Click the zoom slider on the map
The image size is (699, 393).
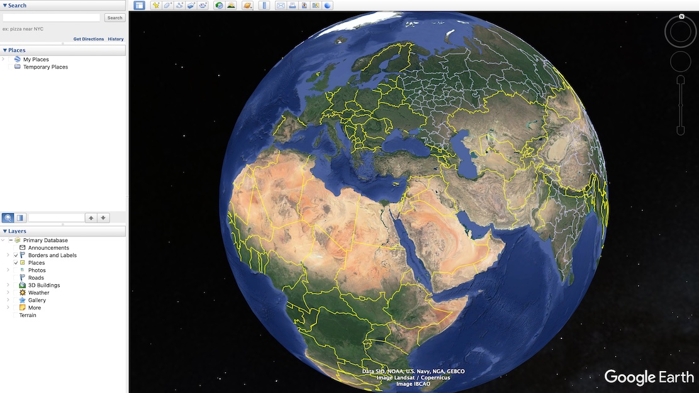click(680, 105)
